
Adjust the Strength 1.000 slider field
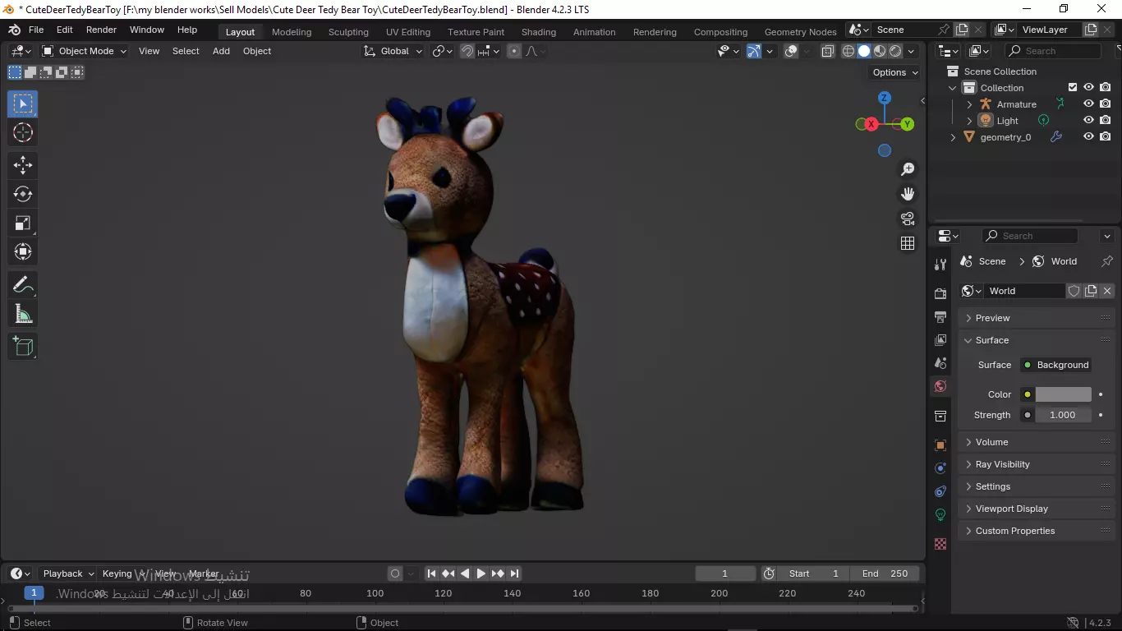pos(1063,415)
